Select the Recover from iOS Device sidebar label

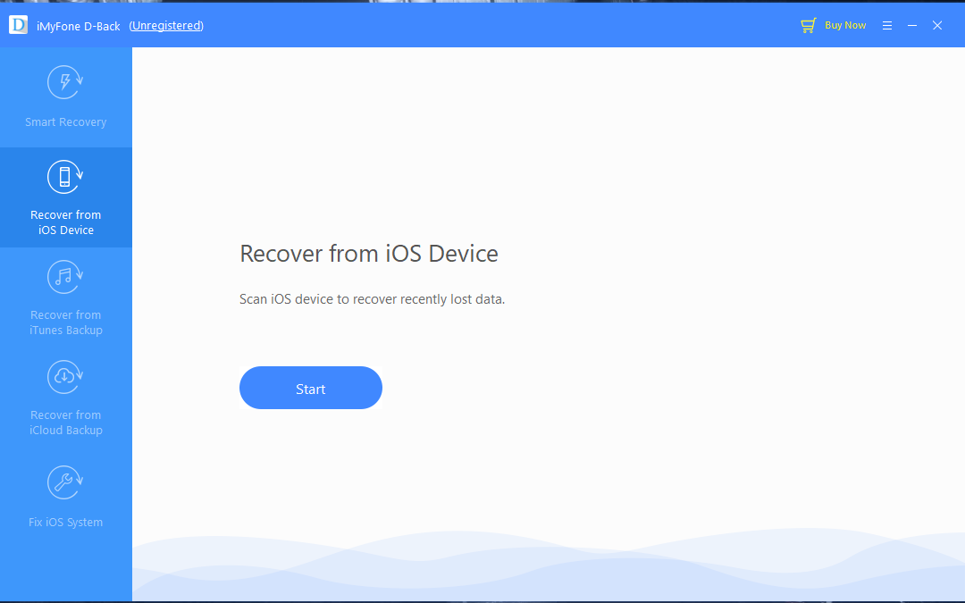click(x=66, y=222)
